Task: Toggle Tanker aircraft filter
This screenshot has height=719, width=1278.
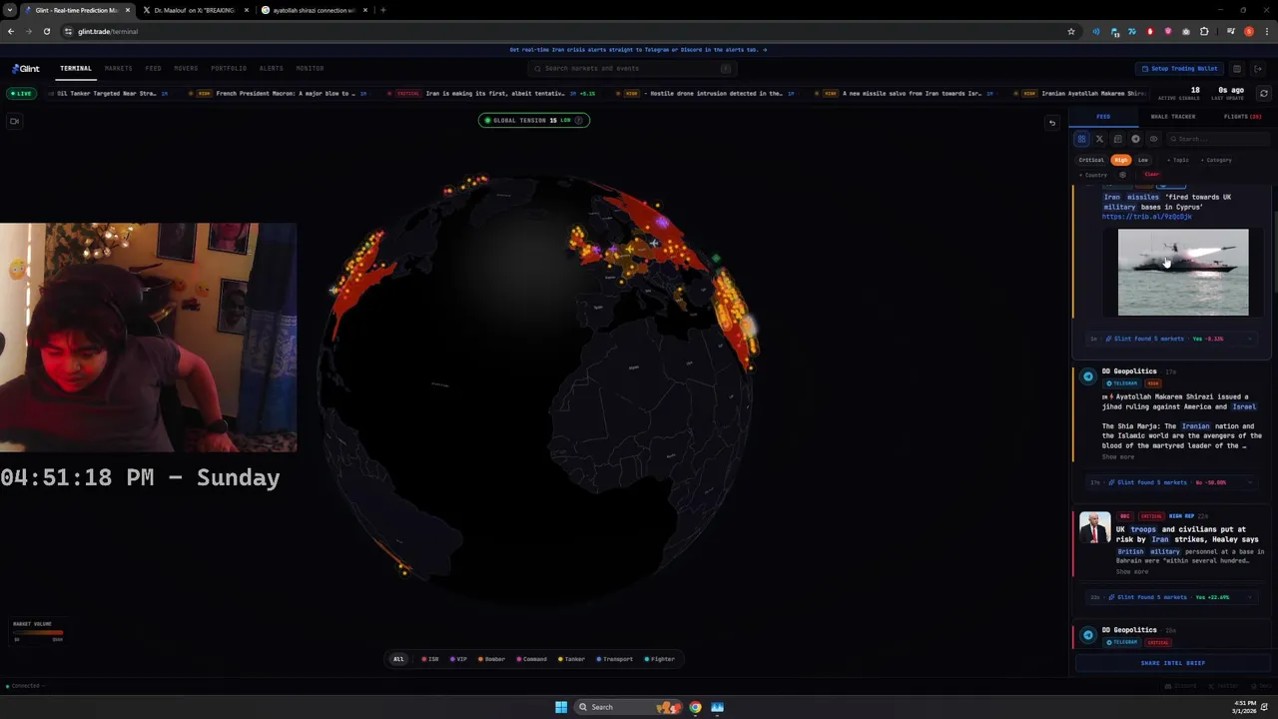Action: [x=572, y=659]
